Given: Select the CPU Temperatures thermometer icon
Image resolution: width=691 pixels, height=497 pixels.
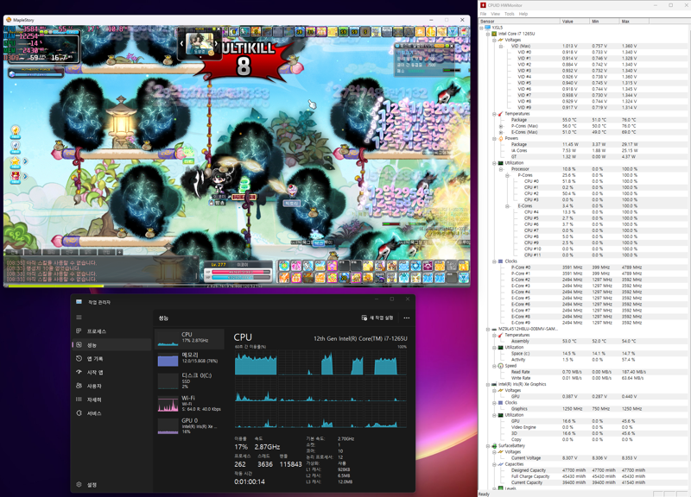Looking at the screenshot, I should click(x=501, y=114).
